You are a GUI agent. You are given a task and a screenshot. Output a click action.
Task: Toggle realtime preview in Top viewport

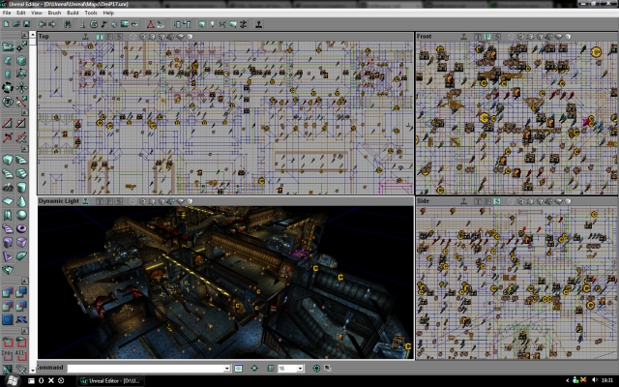[85, 37]
